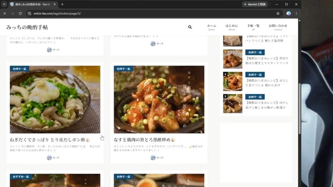Screen dimensions: 333x187
Task: Open a new tab with plus button
Action: (x=62, y=4)
